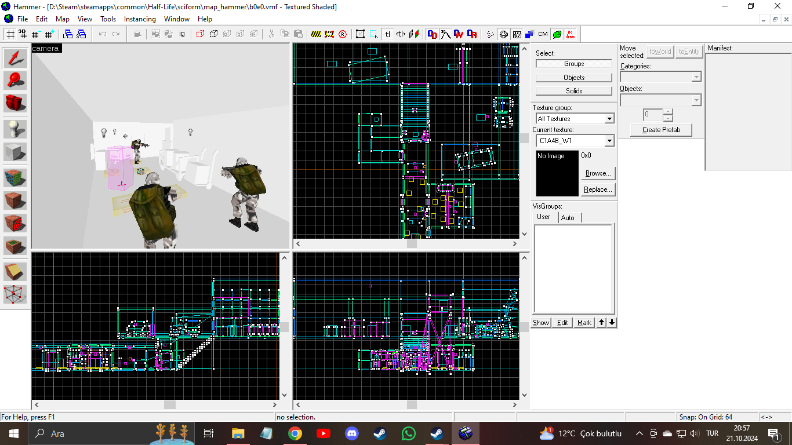
Task: Toggle ignore groups (ig) button
Action: (182, 34)
